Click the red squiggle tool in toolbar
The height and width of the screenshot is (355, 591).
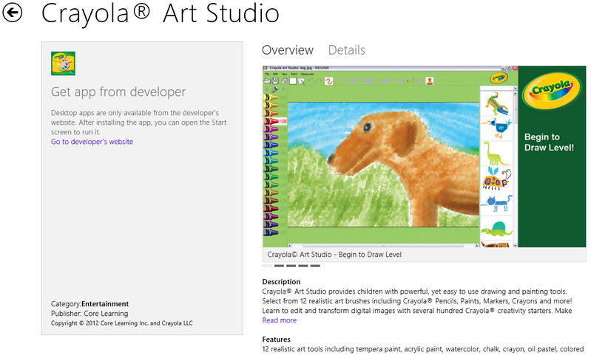[x=328, y=80]
